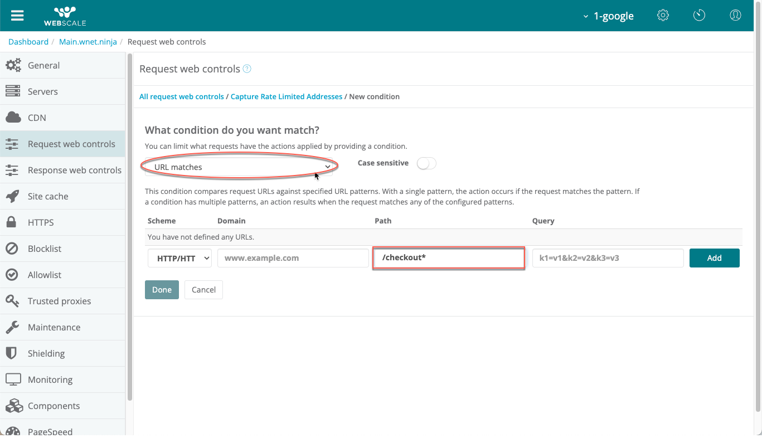This screenshot has height=438, width=762.
Task: Click the HTTPS padlock icon
Action: click(x=11, y=222)
